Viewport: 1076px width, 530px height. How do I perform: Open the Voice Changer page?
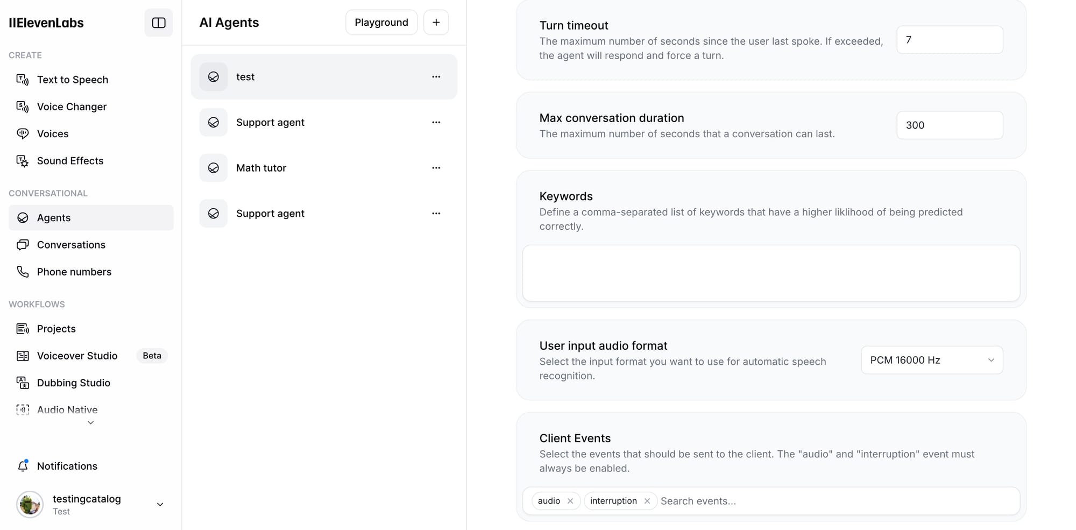point(72,107)
